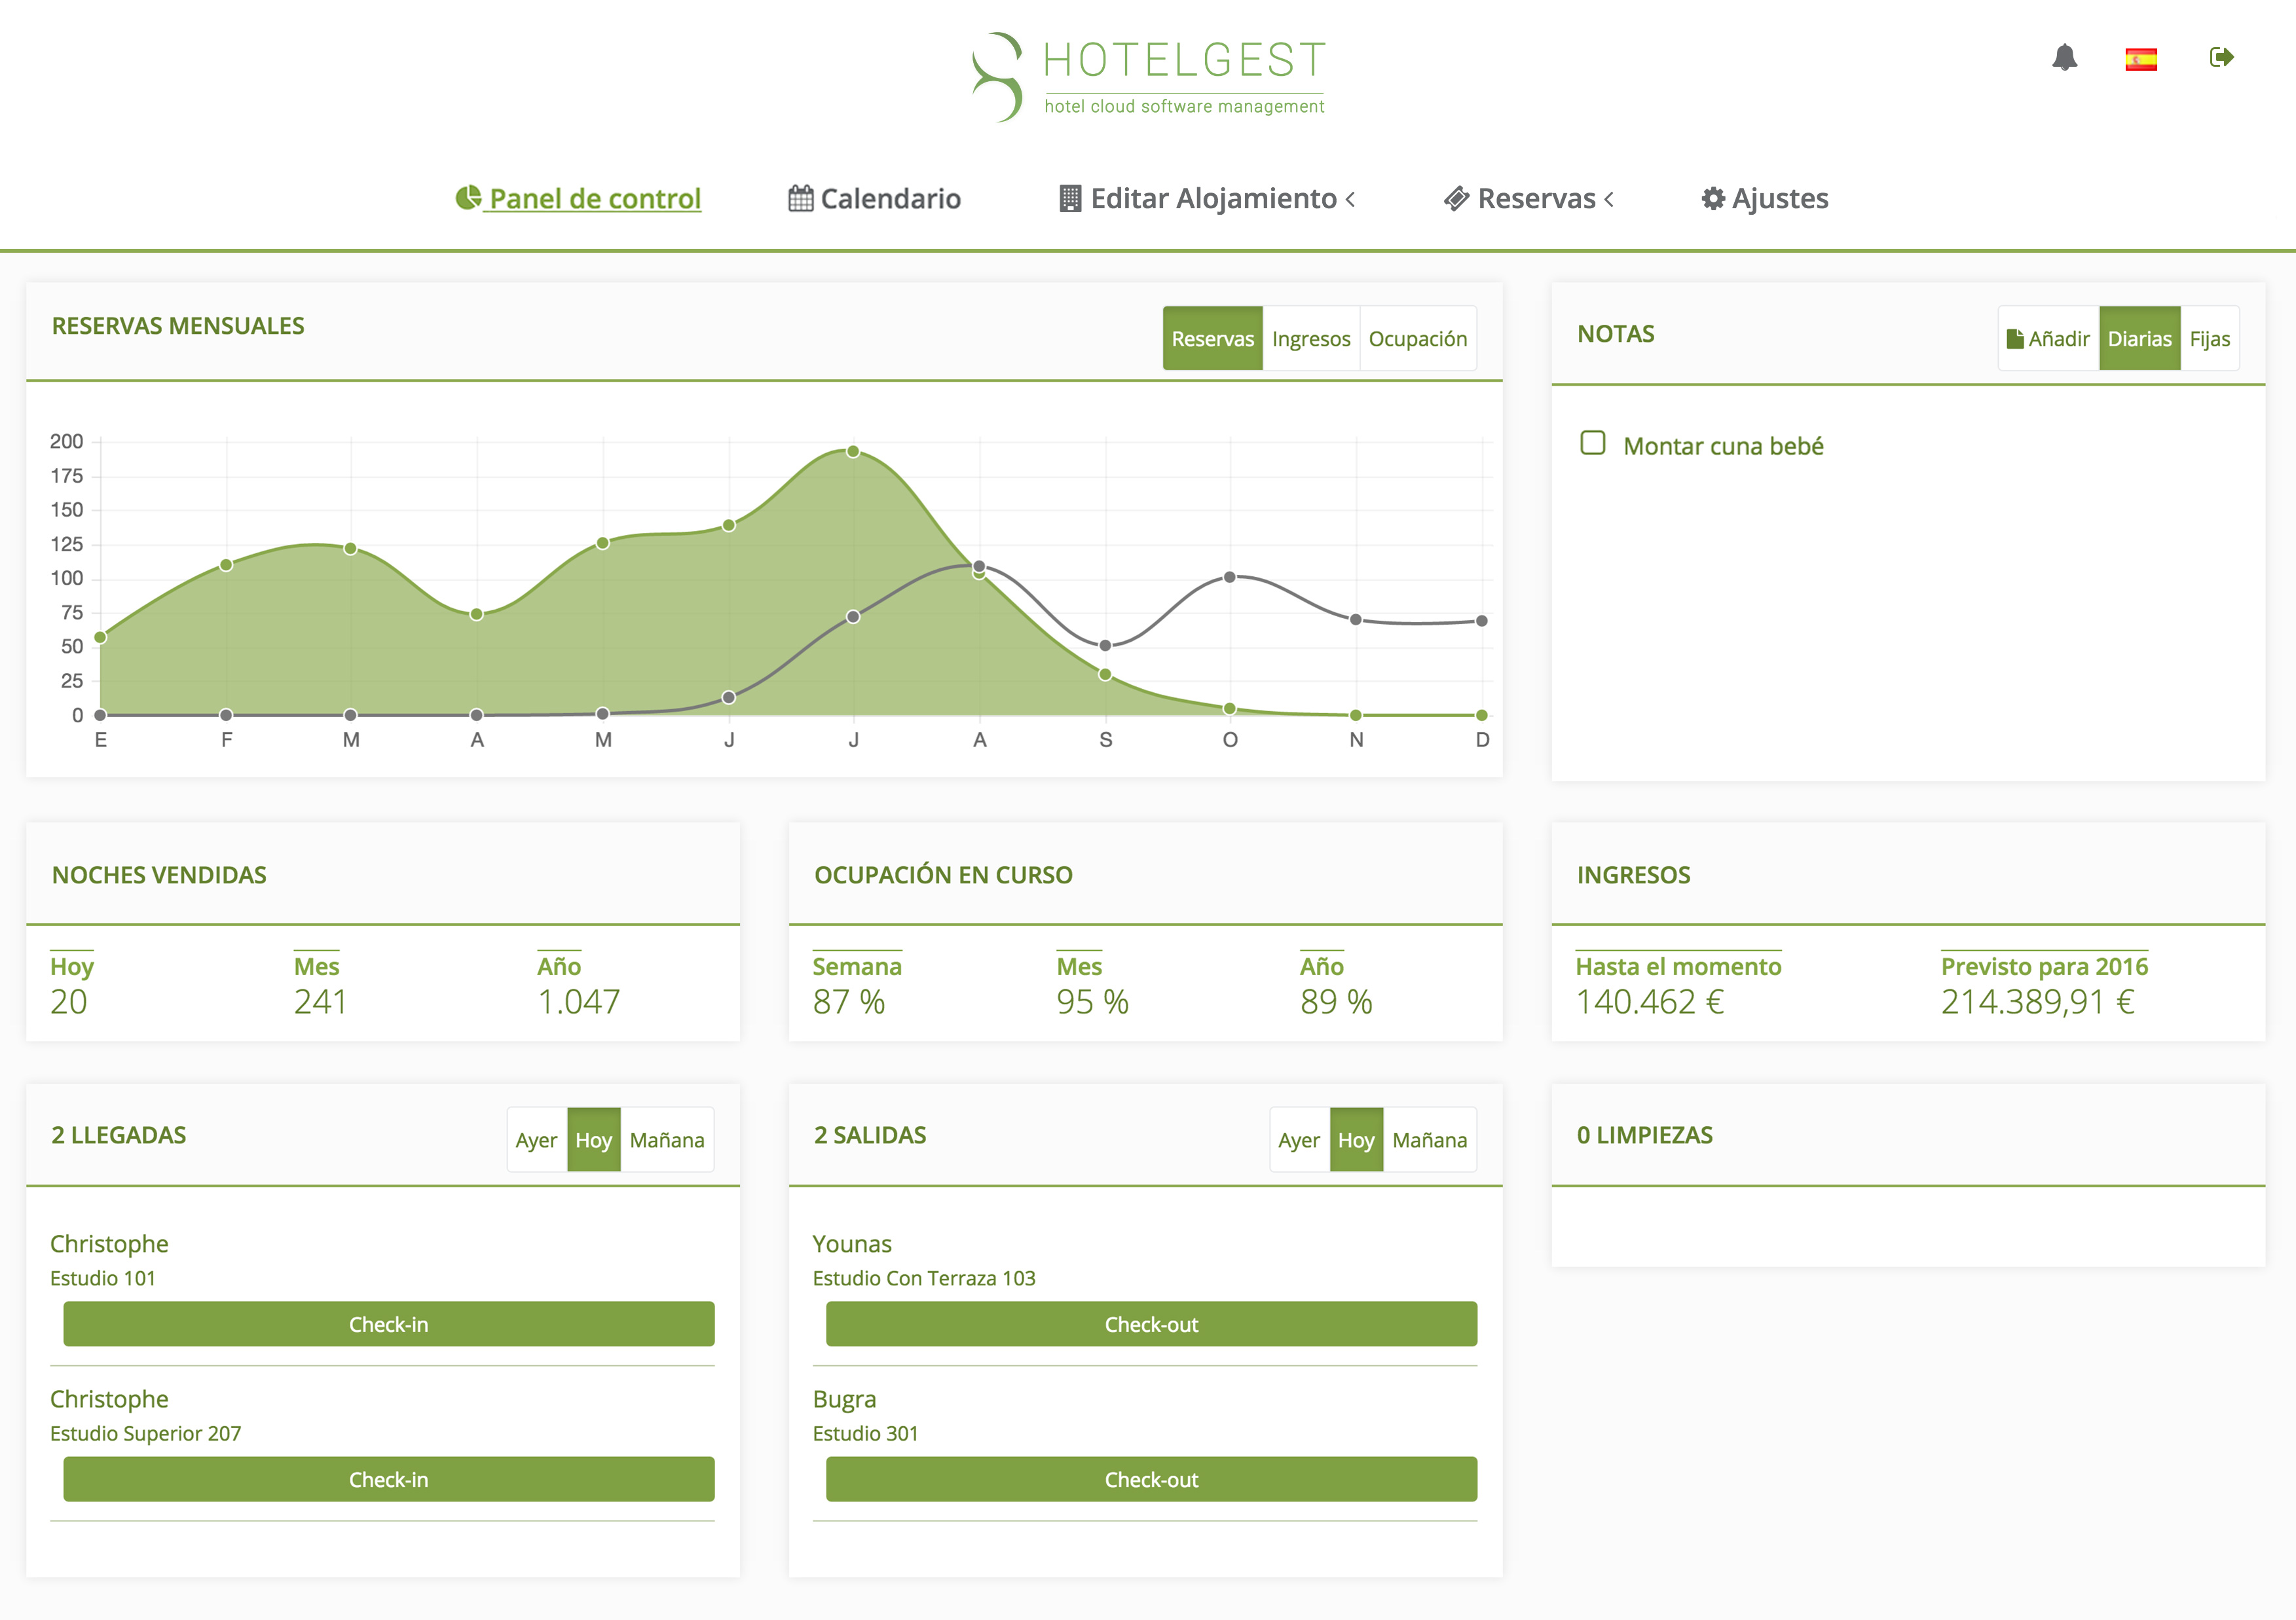The height and width of the screenshot is (1620, 2296).
Task: Add a note with Añadir
Action: click(2048, 339)
